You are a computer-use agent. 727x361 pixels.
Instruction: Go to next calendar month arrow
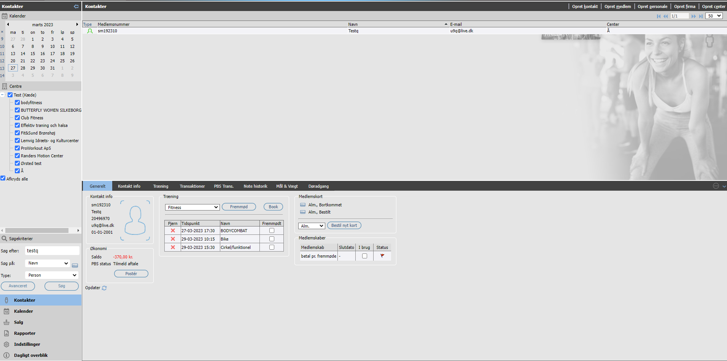pos(77,24)
